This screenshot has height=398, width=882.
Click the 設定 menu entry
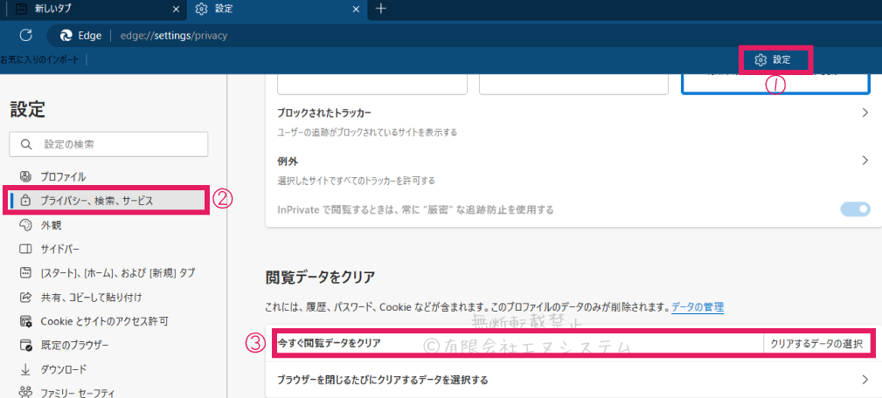[x=774, y=60]
